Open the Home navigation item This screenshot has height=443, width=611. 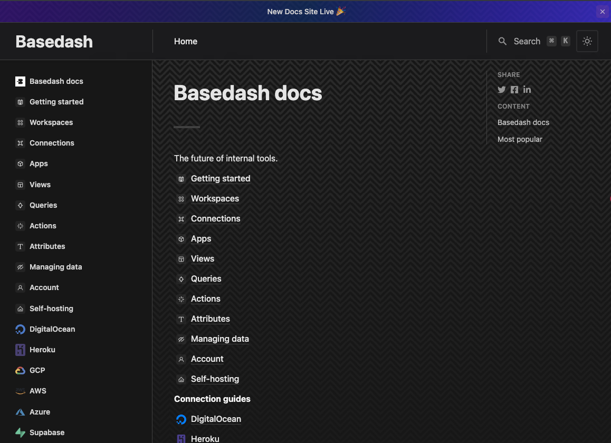pos(186,41)
